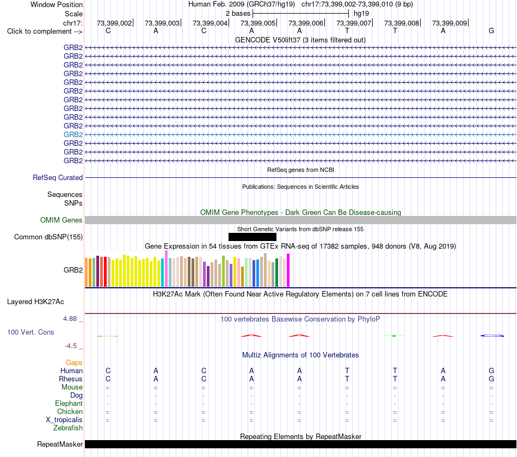Click the blue PhyloP conservation marker

click(493, 336)
